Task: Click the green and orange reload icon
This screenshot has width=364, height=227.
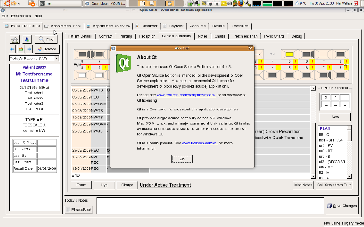Action: click(21, 49)
